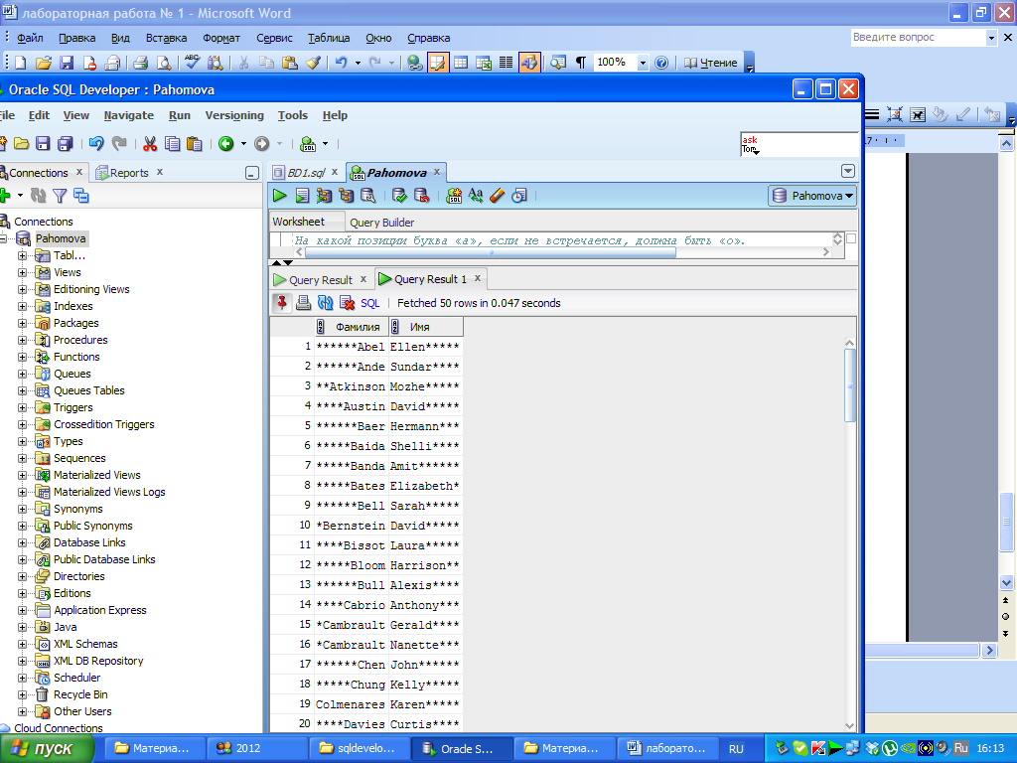Click the SQL Tuning Advisor icon
This screenshot has width=1017, height=763.
[x=368, y=196]
